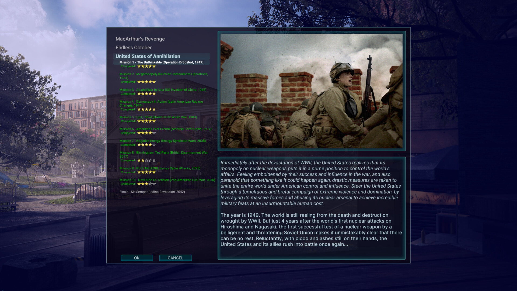Click the first star under Mission 9

139,172
